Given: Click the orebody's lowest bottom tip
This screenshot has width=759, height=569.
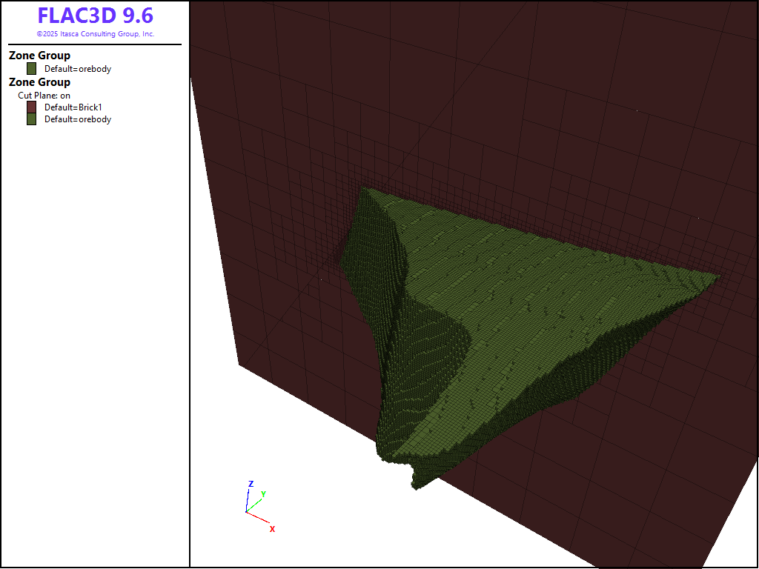Looking at the screenshot, I should tap(417, 485).
